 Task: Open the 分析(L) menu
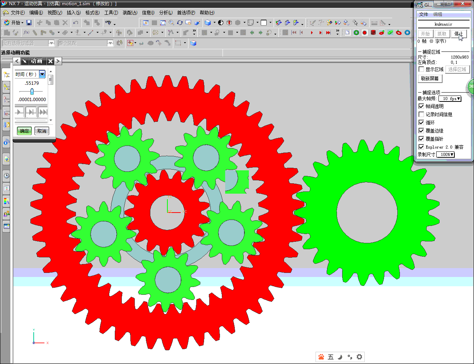(x=166, y=13)
